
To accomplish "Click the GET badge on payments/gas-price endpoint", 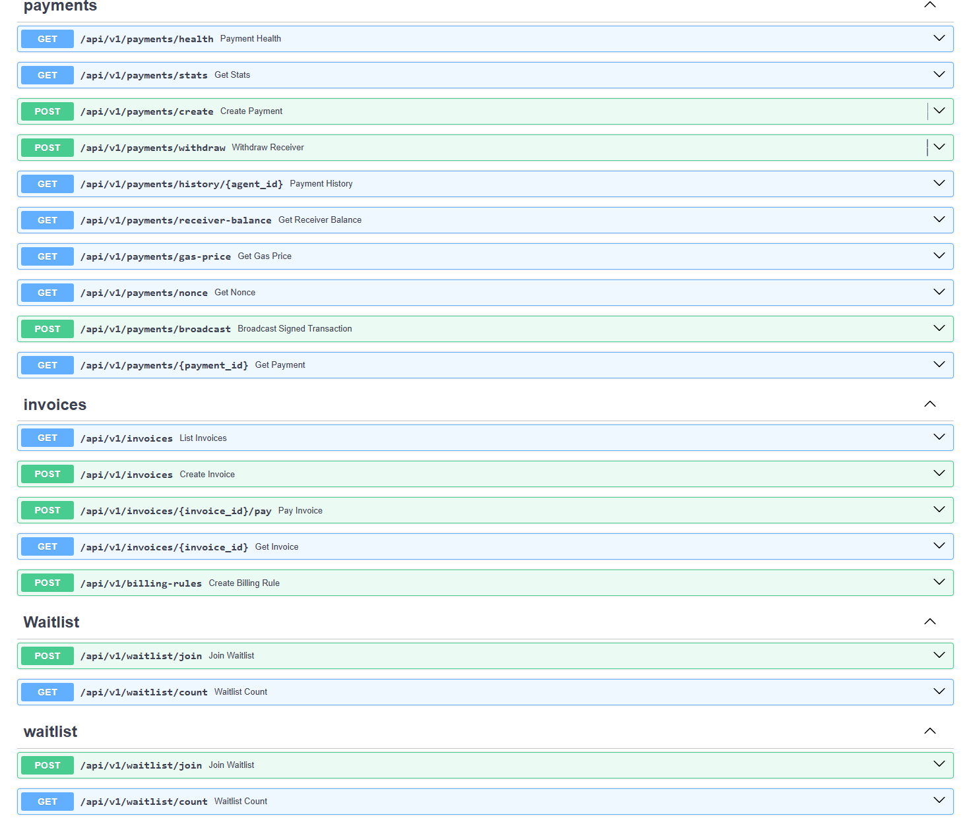I will 46,256.
